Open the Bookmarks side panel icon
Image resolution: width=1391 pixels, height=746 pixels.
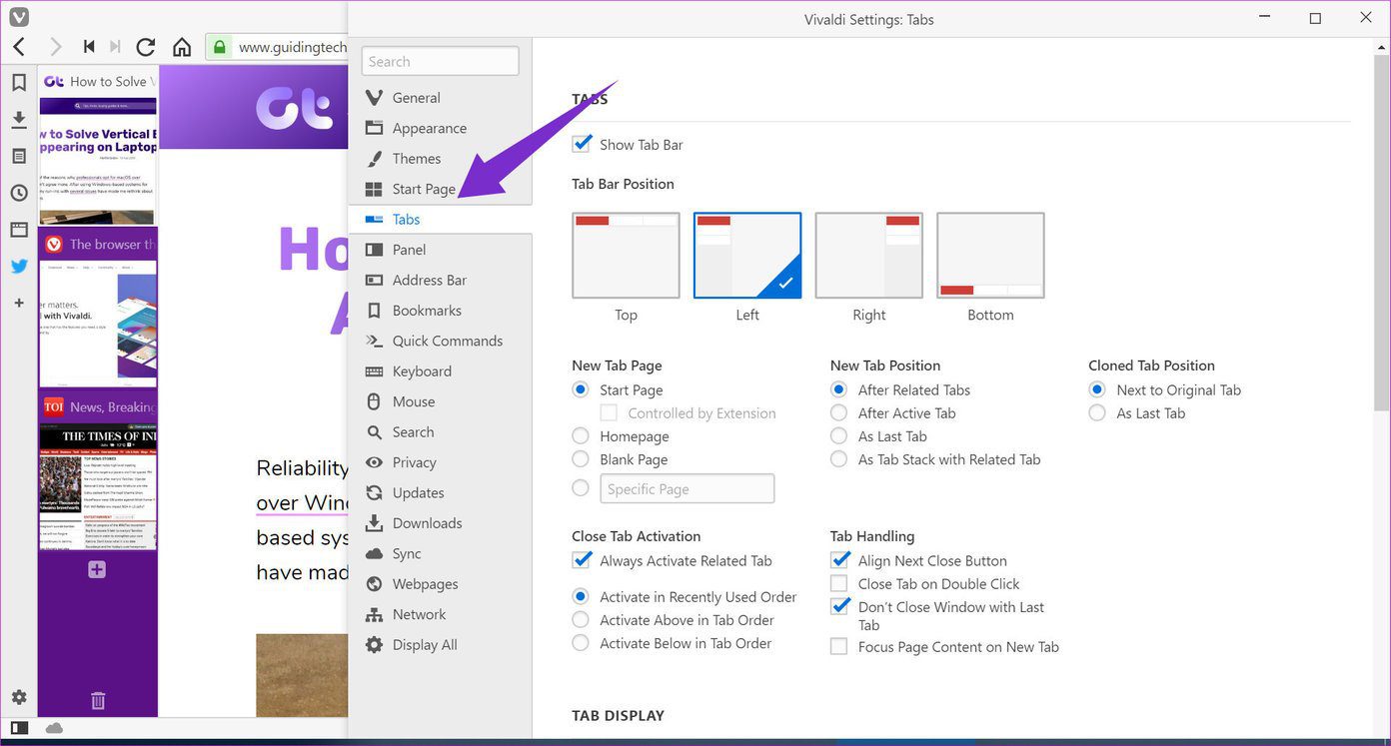pyautogui.click(x=19, y=83)
